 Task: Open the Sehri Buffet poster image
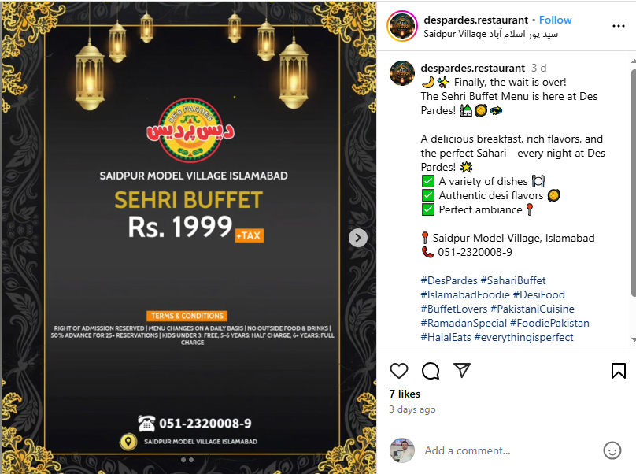(189, 238)
